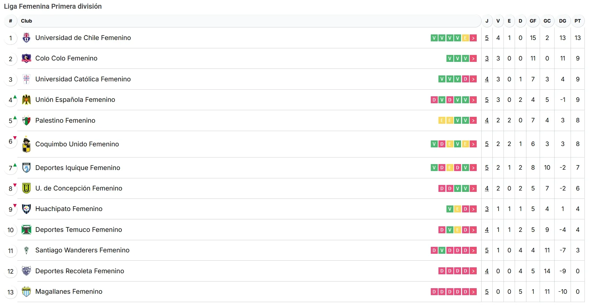Click Deportes Recoleta's first loss result box
The image size is (589, 308).
(x=442, y=271)
